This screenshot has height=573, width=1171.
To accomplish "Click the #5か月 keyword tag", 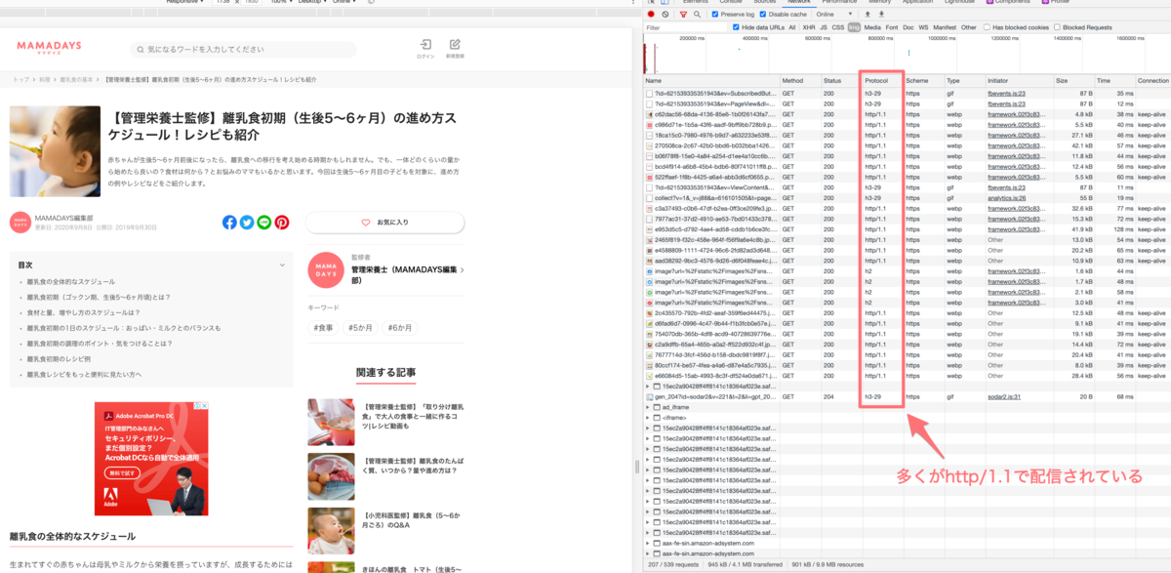I will [361, 328].
